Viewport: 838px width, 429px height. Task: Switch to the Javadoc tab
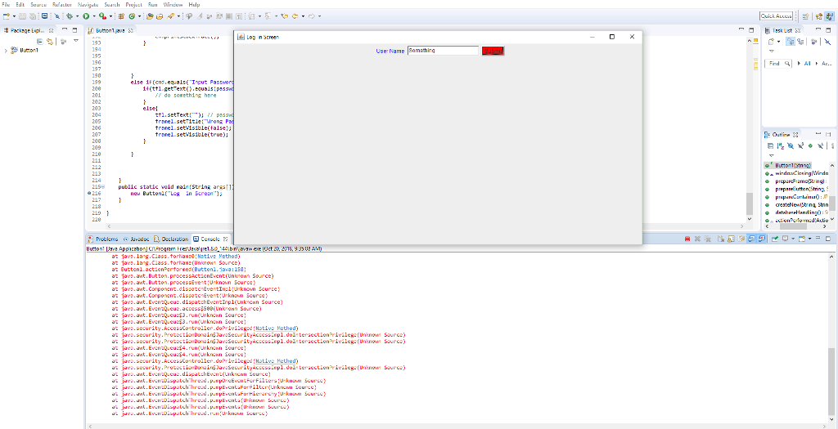click(x=137, y=239)
